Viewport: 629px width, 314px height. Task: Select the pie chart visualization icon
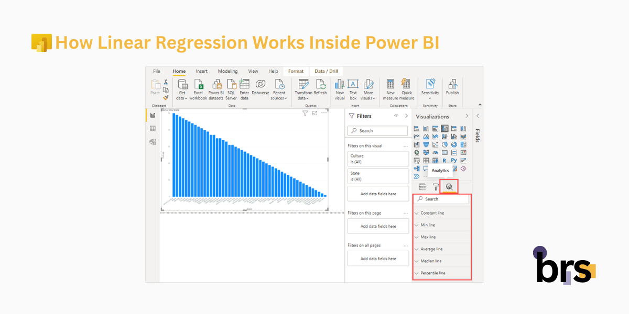[x=445, y=144]
